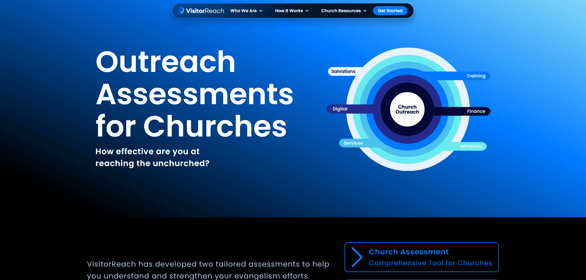Click the Get Started button
The width and height of the screenshot is (586, 280).
(x=390, y=11)
